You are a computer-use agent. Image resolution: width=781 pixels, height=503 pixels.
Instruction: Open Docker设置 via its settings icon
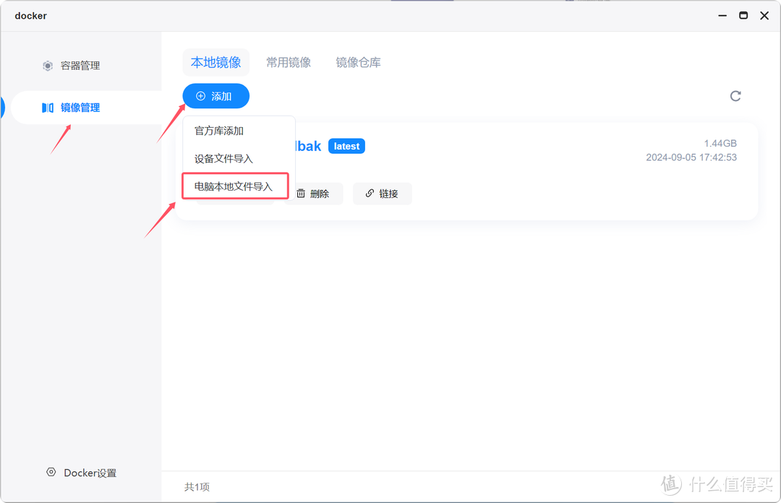[x=51, y=472]
